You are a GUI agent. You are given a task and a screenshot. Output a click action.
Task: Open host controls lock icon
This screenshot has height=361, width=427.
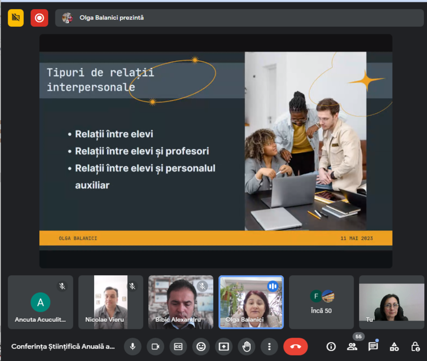point(416,346)
